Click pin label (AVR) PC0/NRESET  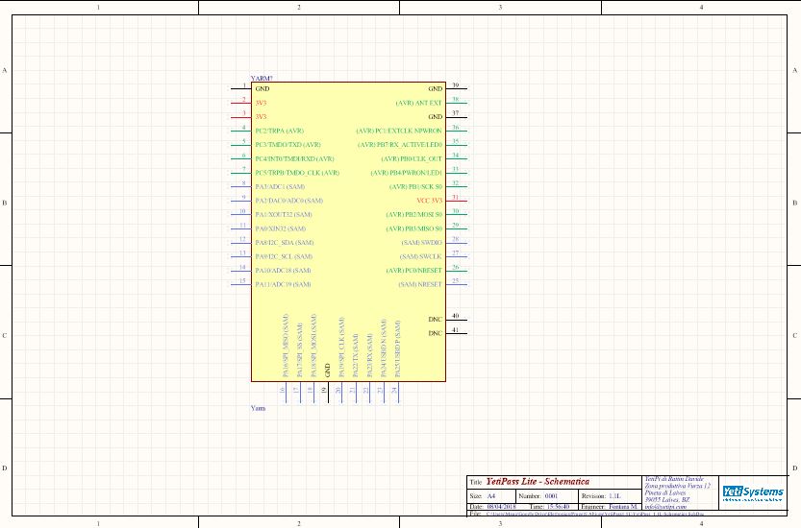click(413, 271)
